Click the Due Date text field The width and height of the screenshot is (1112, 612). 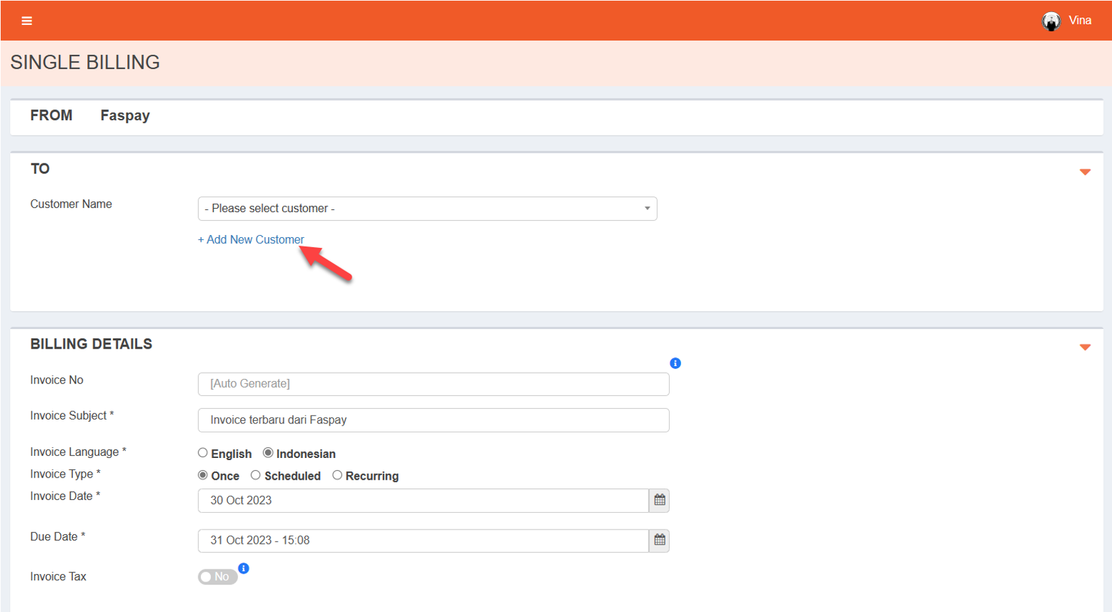coord(423,540)
